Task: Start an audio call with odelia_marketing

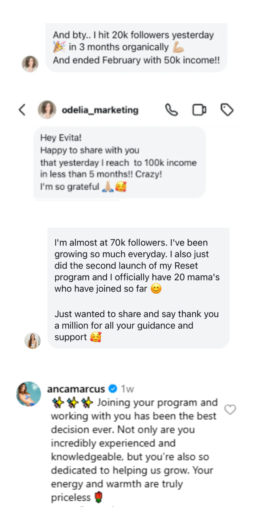Action: pyautogui.click(x=171, y=110)
